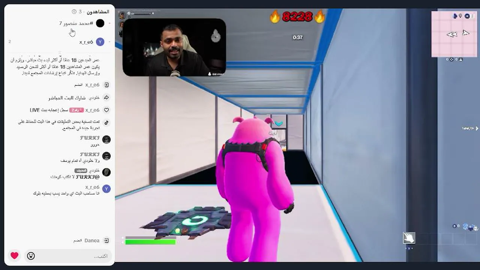The image size is (480, 270).
Task: Send a like with the red heart button
Action: pyautogui.click(x=14, y=256)
